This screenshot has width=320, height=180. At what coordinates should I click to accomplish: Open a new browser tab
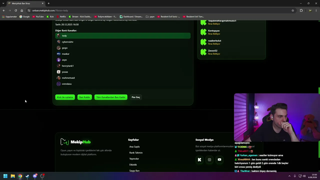pyautogui.click(x=48, y=3)
